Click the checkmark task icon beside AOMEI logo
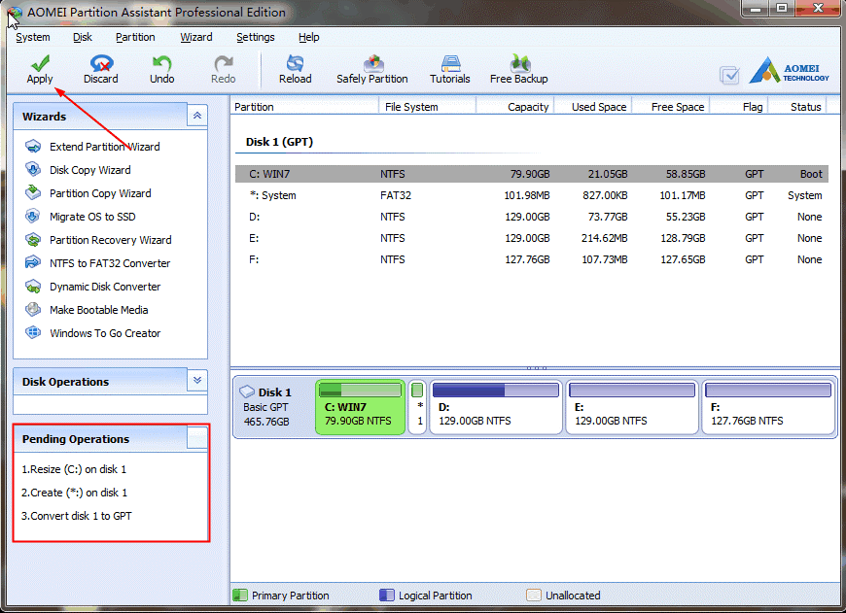846x613 pixels. [729, 76]
